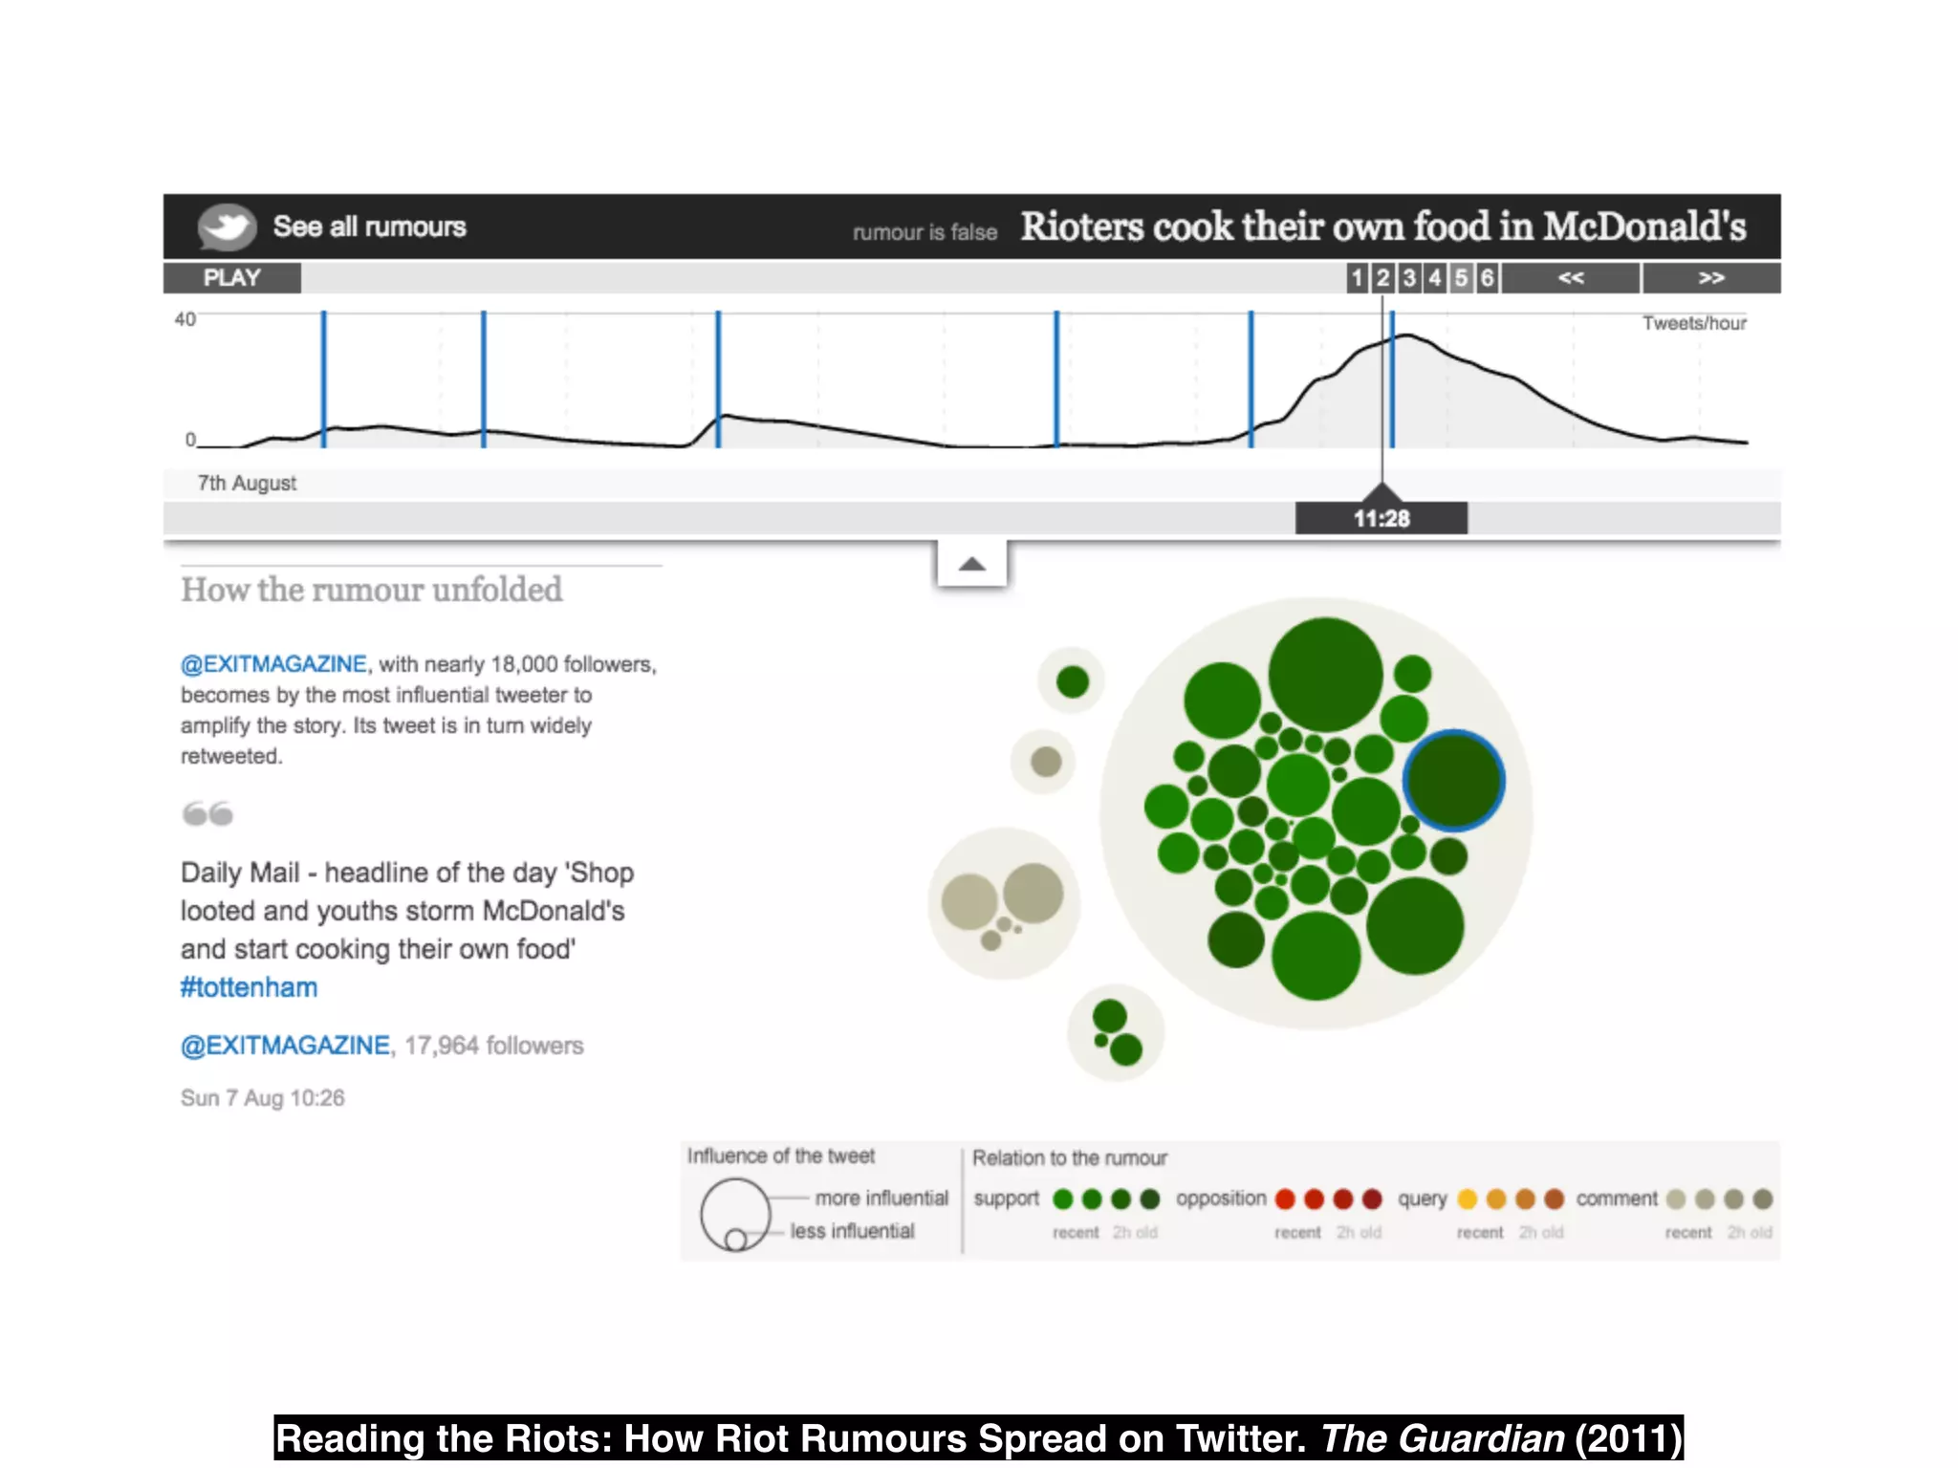The image size is (1958, 1468).
Task: Click the 17,964 followers text
Action: 493,1045
